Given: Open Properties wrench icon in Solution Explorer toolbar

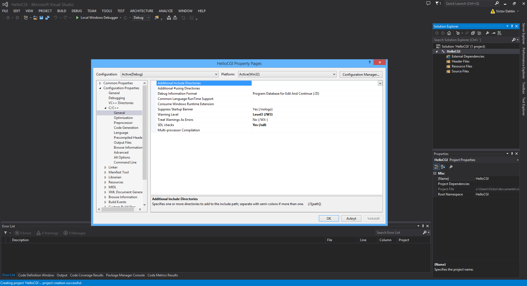Looking at the screenshot, I should click(x=487, y=33).
